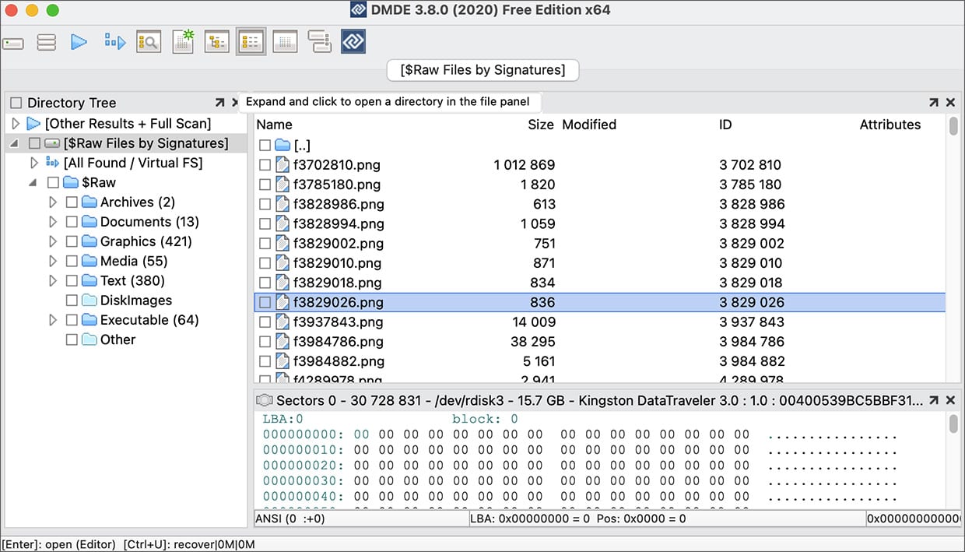
Task: Click the cascading windows toolbar icon
Action: (319, 42)
